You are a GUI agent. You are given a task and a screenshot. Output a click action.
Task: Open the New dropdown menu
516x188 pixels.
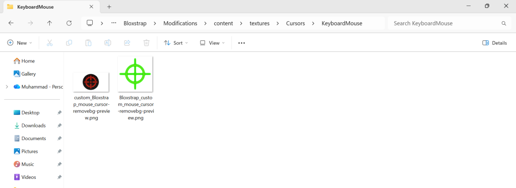pos(20,43)
